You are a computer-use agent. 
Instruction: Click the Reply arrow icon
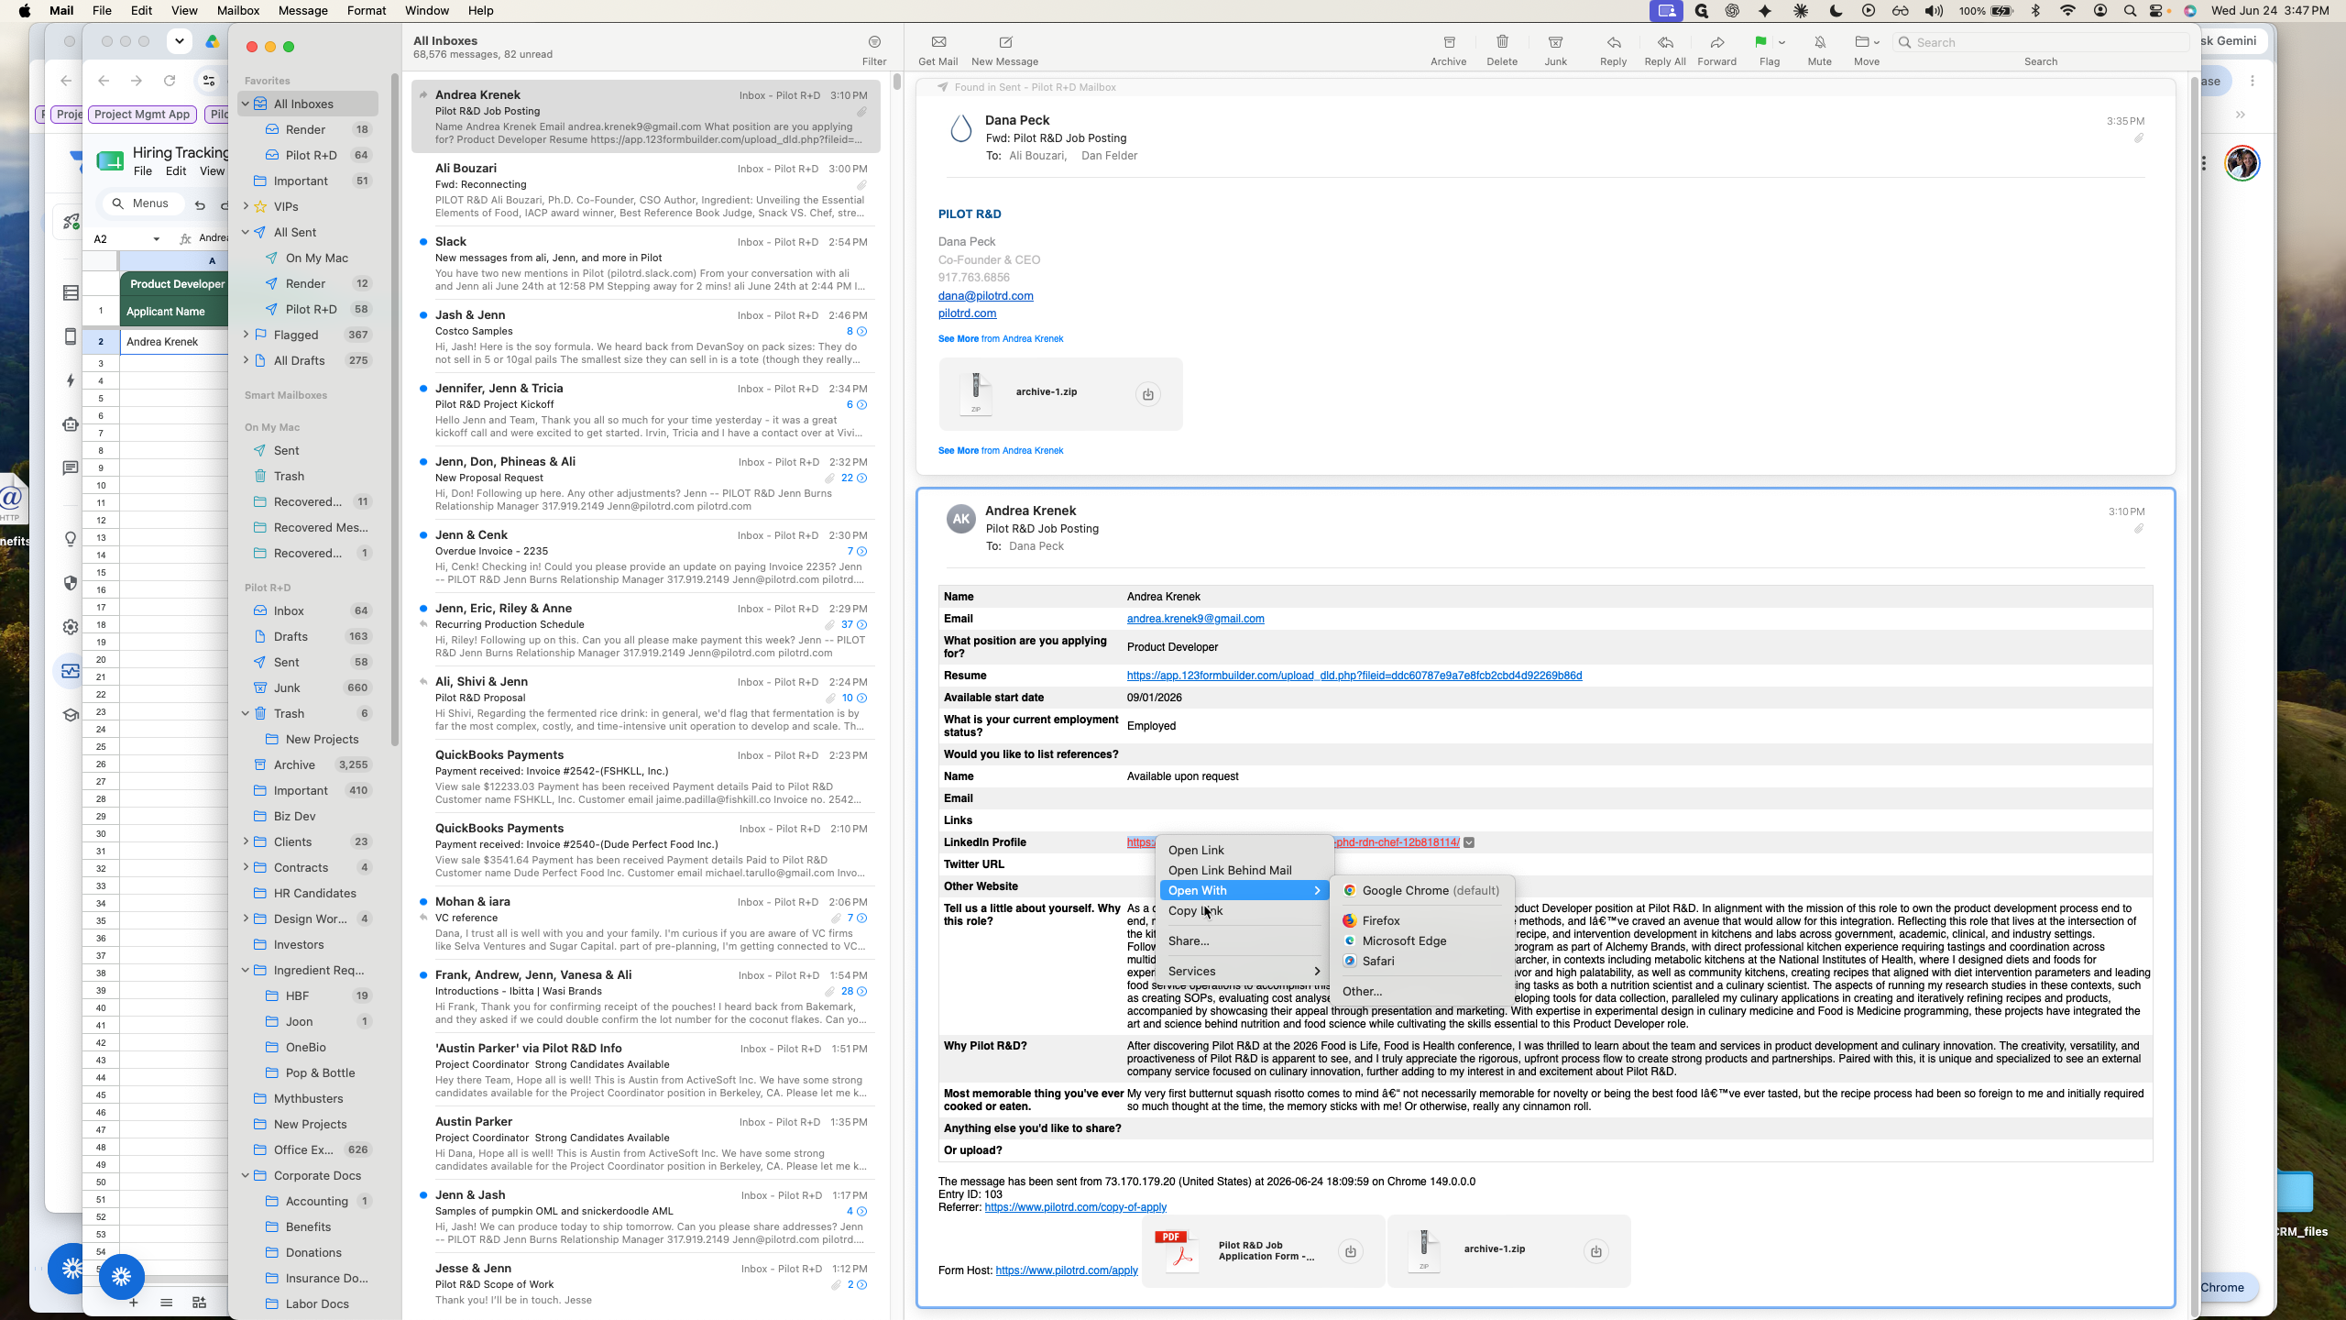[1614, 42]
